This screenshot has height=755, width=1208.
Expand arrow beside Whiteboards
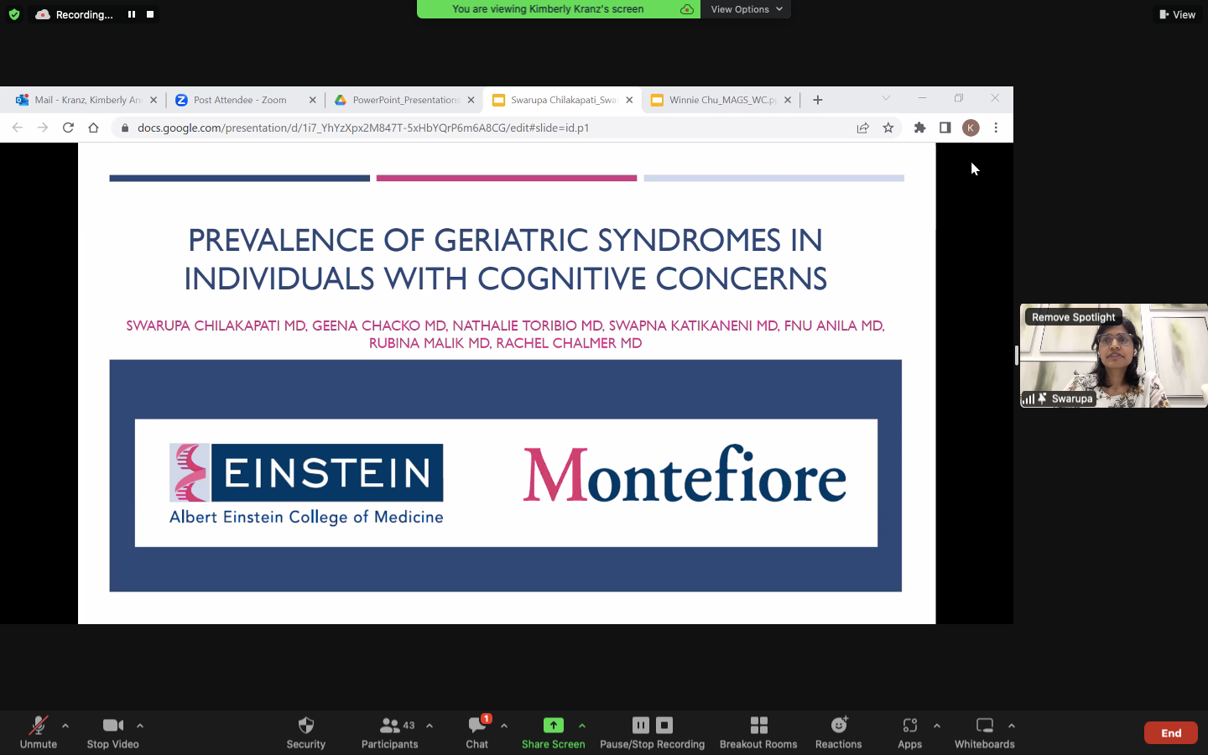point(1012,726)
